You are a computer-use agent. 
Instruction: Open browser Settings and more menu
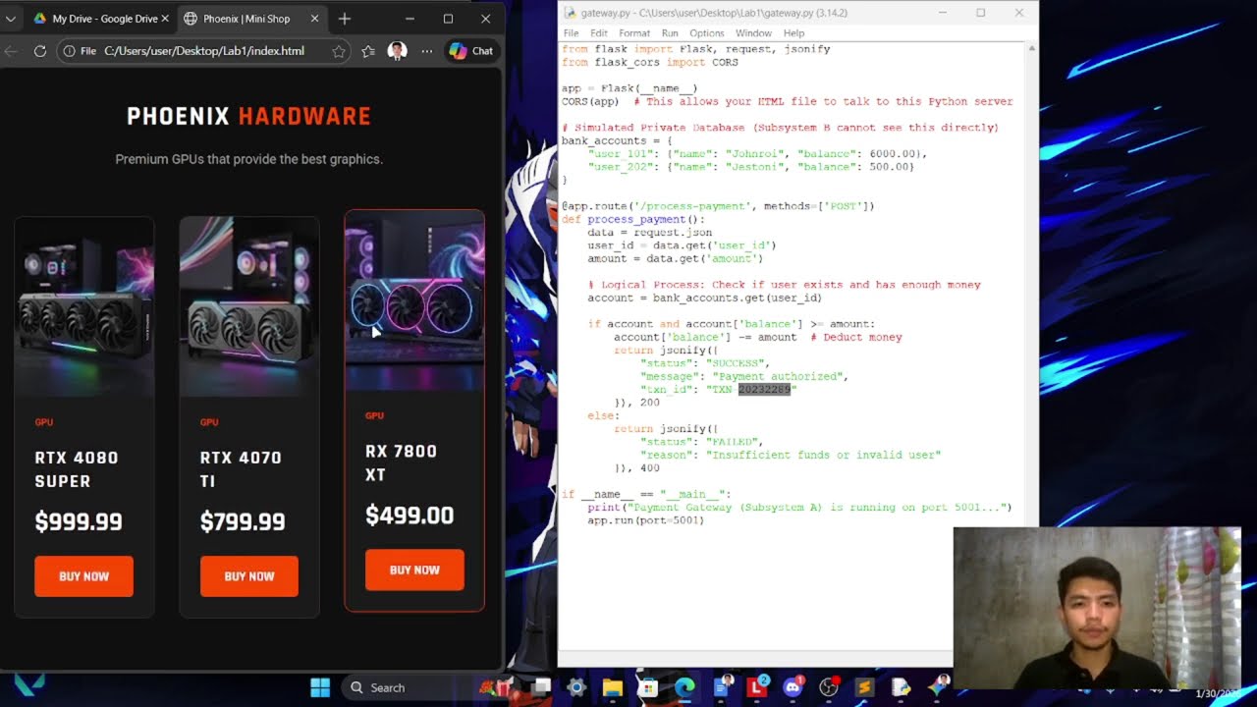click(x=426, y=51)
